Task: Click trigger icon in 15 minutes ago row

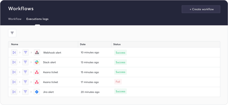Action: (x=14, y=72)
